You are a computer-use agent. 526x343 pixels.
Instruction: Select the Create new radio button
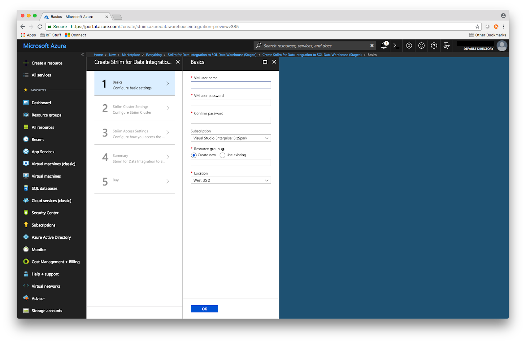(x=194, y=155)
